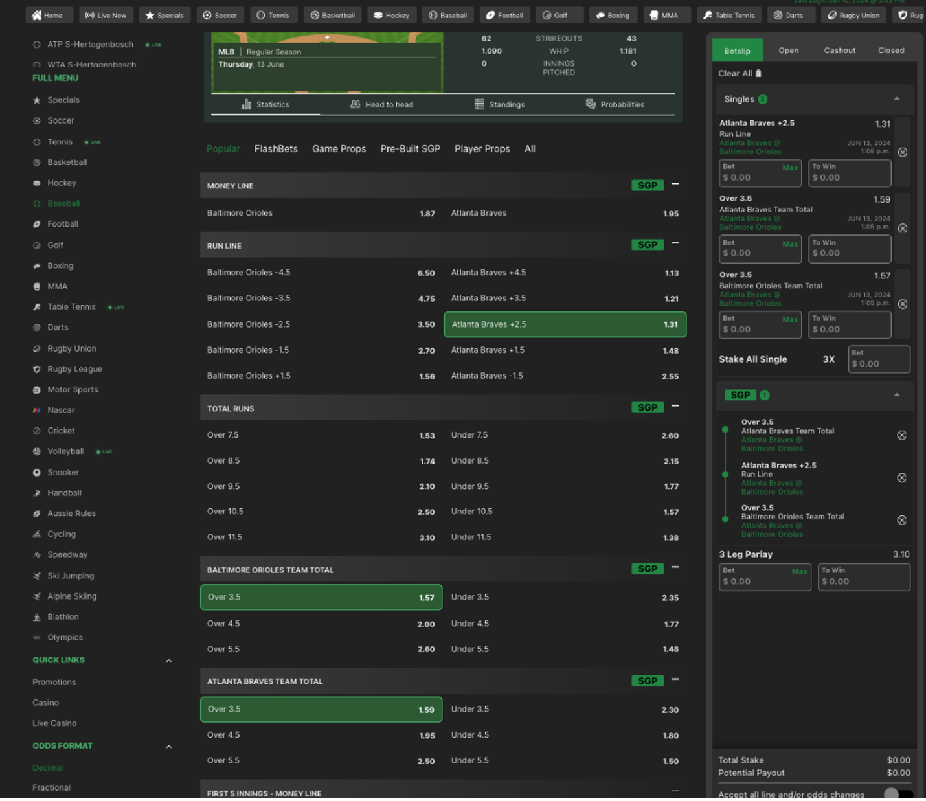Remove Atlanta Braves +2.5 leg from SGP
The height and width of the screenshot is (801, 926).
pyautogui.click(x=901, y=478)
